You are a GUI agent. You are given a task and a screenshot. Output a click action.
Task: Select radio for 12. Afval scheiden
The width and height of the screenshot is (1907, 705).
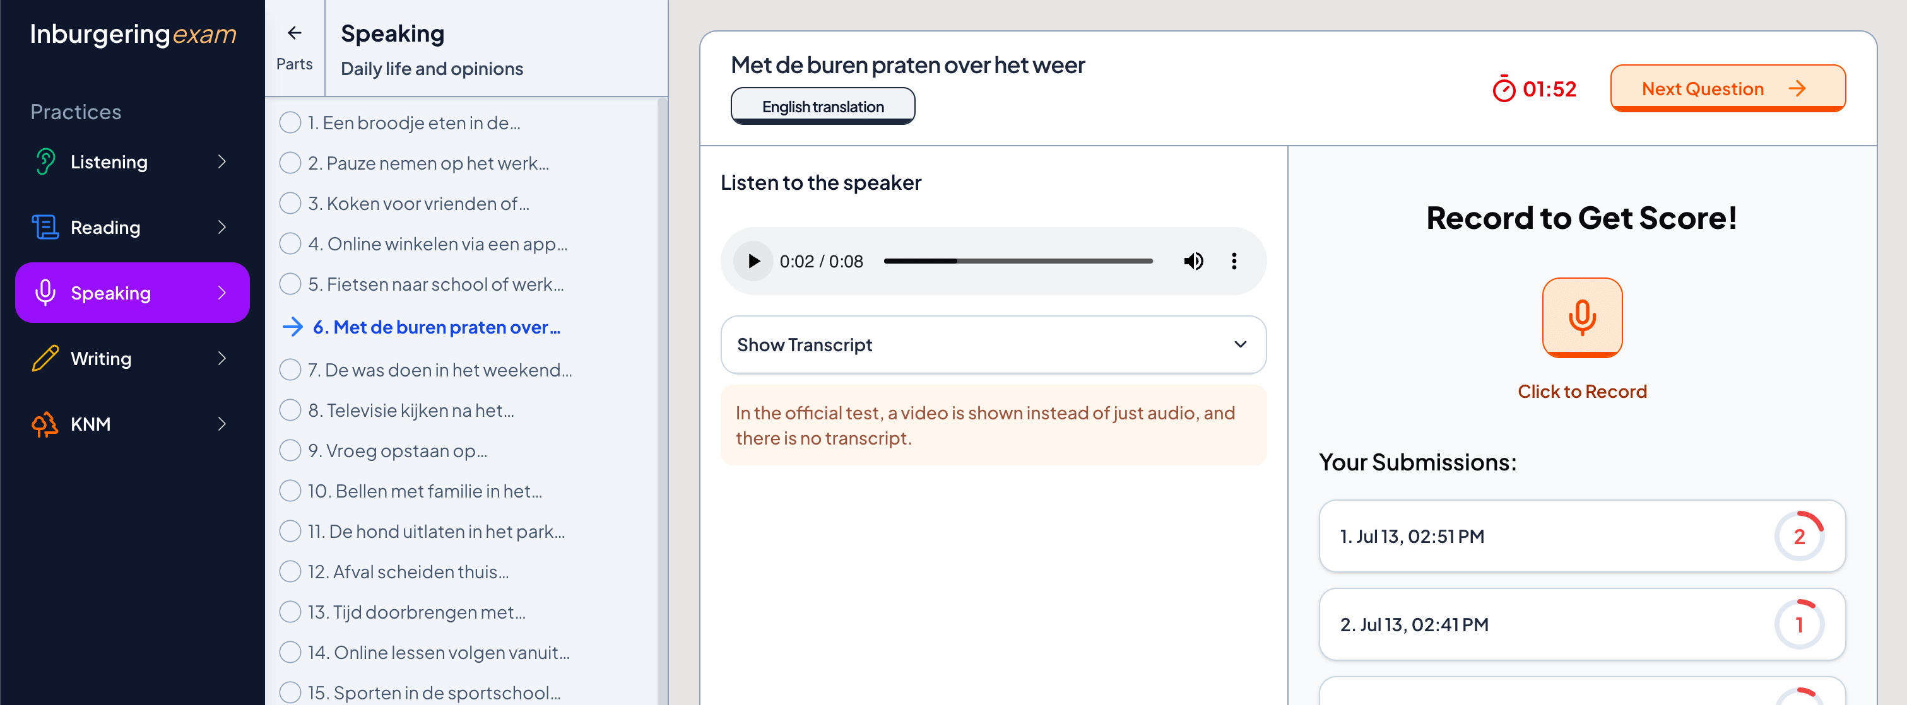(x=290, y=571)
